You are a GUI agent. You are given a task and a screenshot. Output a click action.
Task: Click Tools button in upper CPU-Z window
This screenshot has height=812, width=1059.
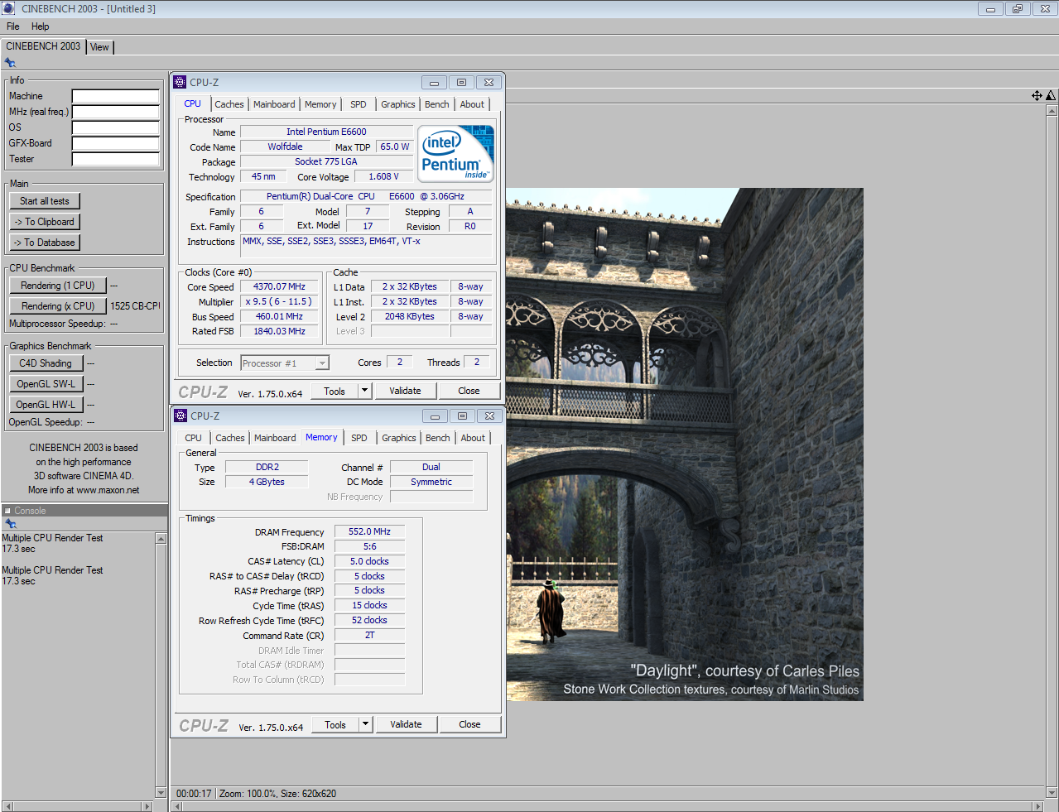[x=335, y=392]
